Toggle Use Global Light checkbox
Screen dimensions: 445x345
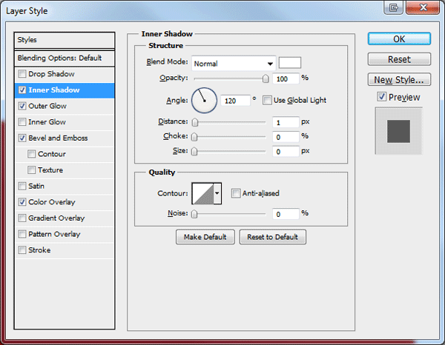[267, 100]
